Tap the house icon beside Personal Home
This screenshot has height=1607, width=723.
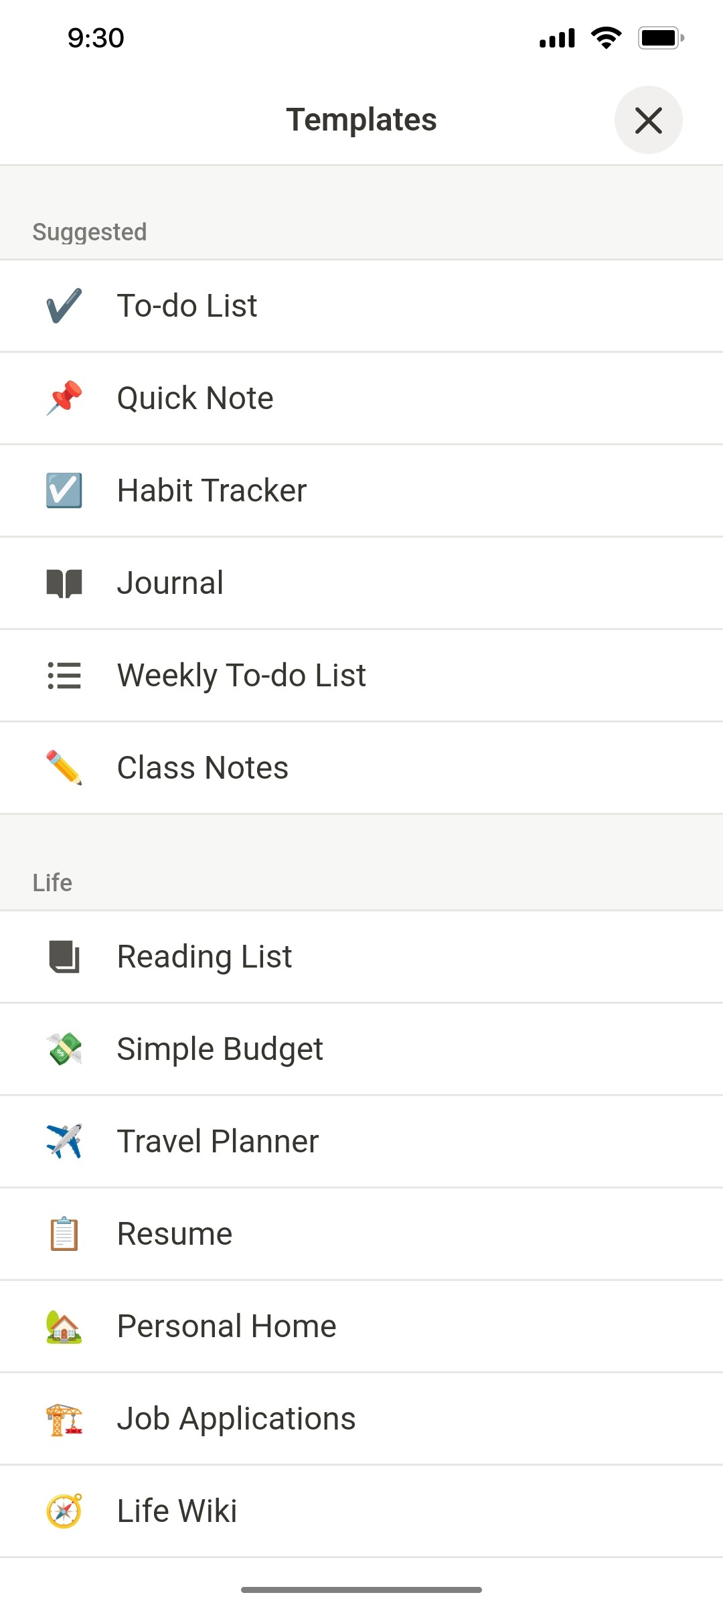64,1326
